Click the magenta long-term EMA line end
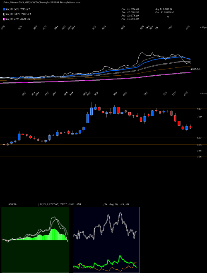Viewport: 207px width, 273px height. pos(190,73)
